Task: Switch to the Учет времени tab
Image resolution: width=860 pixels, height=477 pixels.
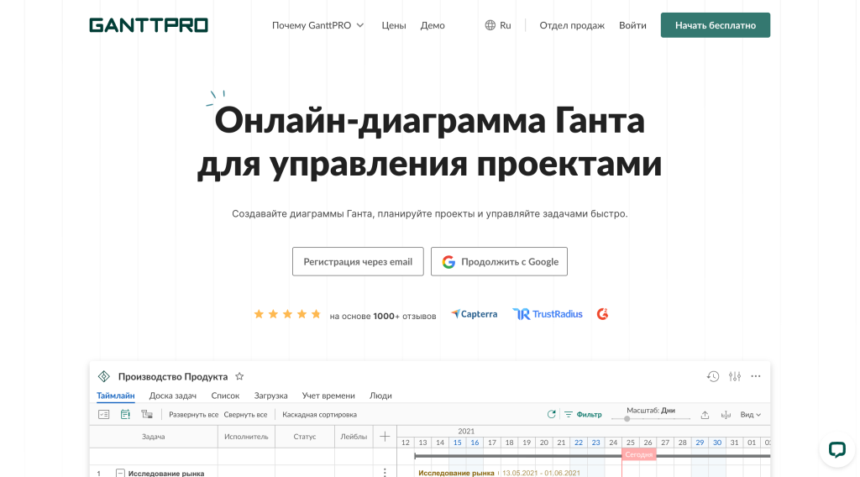Action: click(328, 396)
